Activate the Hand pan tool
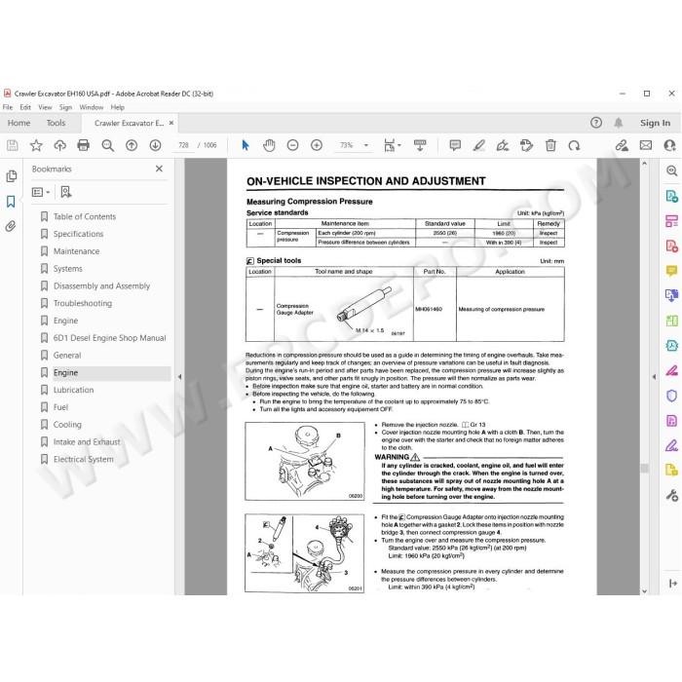 [269, 145]
